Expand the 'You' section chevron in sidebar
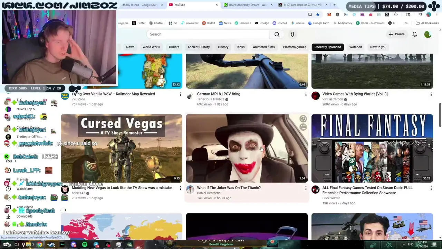The height and width of the screenshot is (249, 442). 15,161
